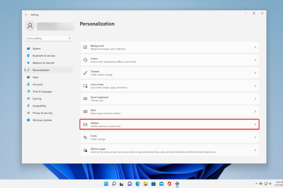Viewport: 283px width, 188px height.
Task: Click the Accessibility sidebar item
Action: [x=39, y=106]
